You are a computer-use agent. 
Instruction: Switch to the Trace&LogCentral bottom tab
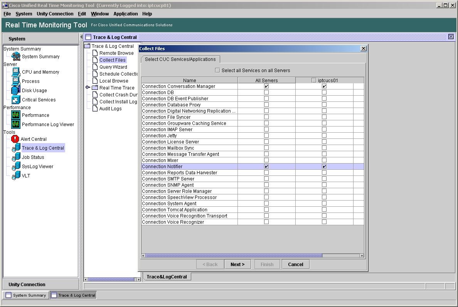[x=167, y=277]
